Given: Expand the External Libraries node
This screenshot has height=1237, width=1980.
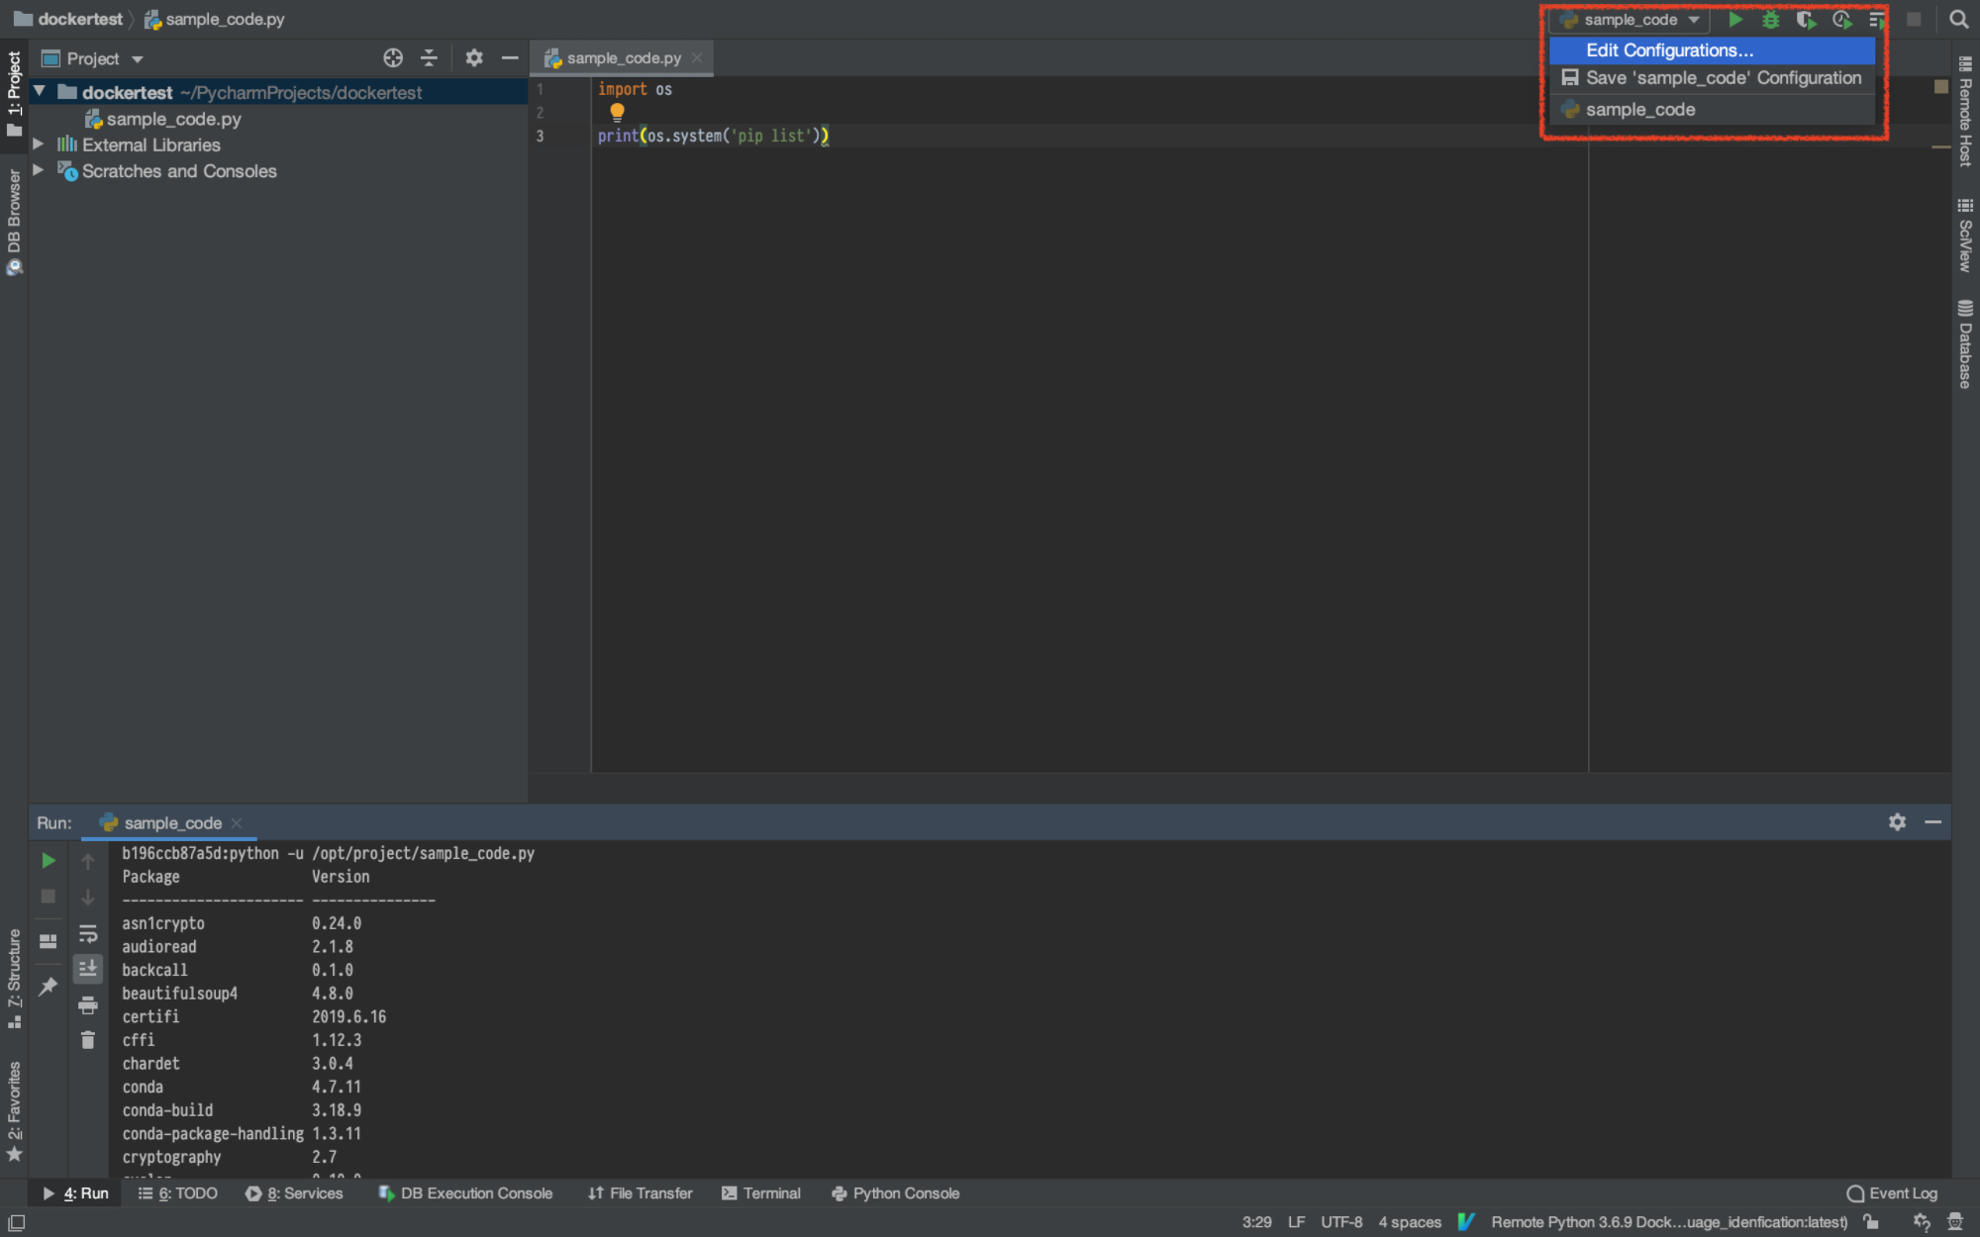Looking at the screenshot, I should pos(38,144).
